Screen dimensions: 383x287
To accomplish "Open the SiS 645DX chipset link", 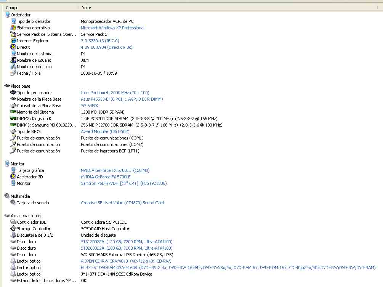I will [90, 106].
